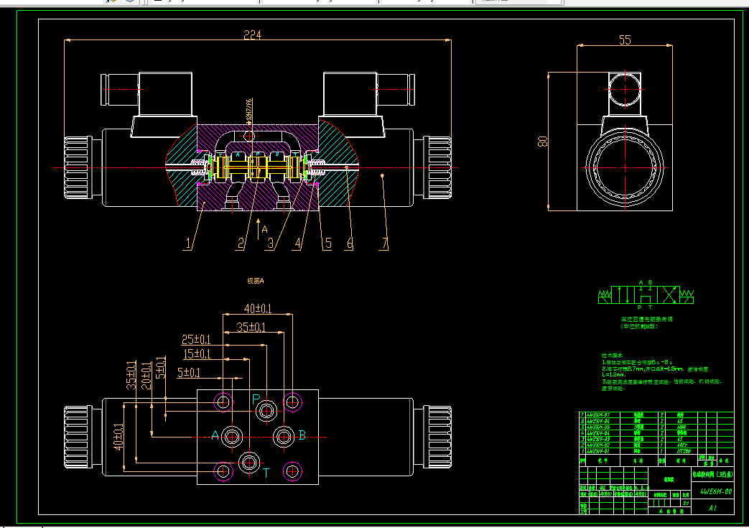Click the port B hole circle
Screen dimensions: 749x528
pyautogui.click(x=284, y=437)
